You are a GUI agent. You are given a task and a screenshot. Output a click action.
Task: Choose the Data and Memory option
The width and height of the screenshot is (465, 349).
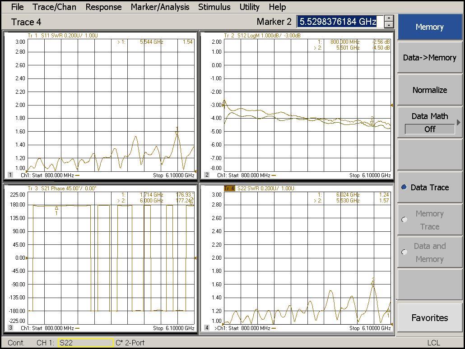pos(404,253)
